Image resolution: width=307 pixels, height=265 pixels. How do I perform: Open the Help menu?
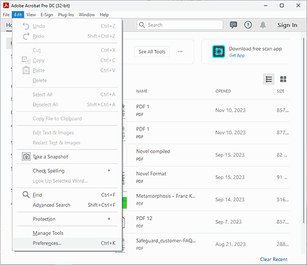pyautogui.click(x=104, y=15)
